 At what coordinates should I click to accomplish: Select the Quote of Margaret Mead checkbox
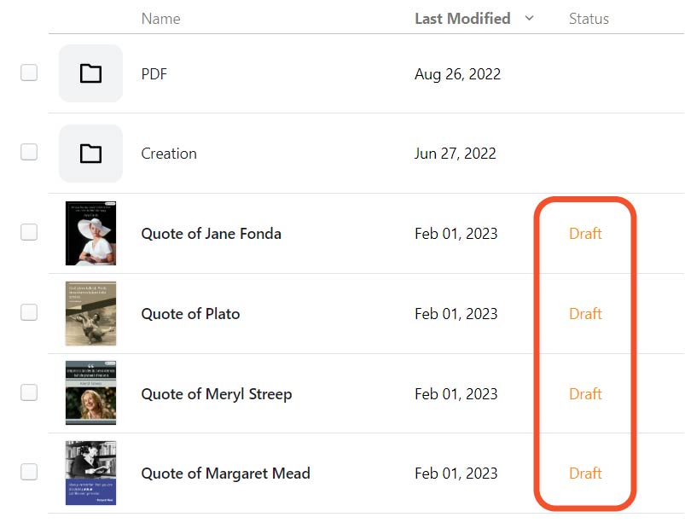tap(29, 472)
